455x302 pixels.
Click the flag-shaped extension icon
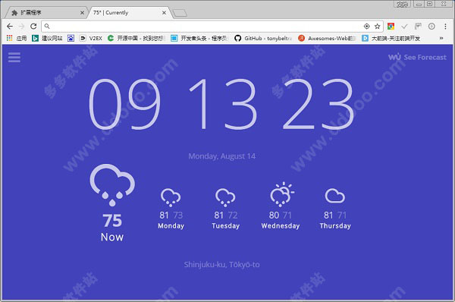(x=418, y=27)
